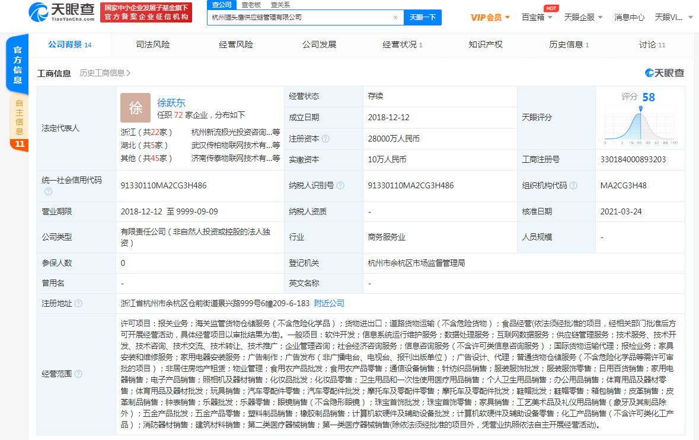Open the TianYanCha logo homepage
Viewport: 699px width, 440px height.
pos(62,12)
